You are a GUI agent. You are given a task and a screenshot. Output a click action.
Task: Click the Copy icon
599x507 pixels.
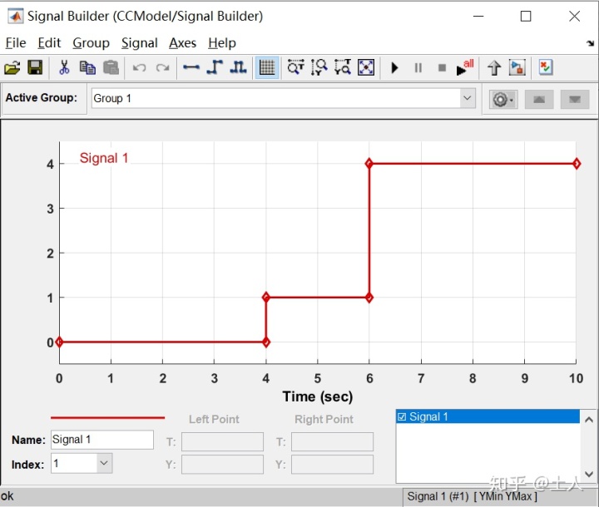pyautogui.click(x=87, y=67)
